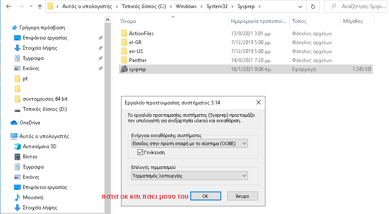Click the refresh button in address bar

pyautogui.click(x=313, y=7)
